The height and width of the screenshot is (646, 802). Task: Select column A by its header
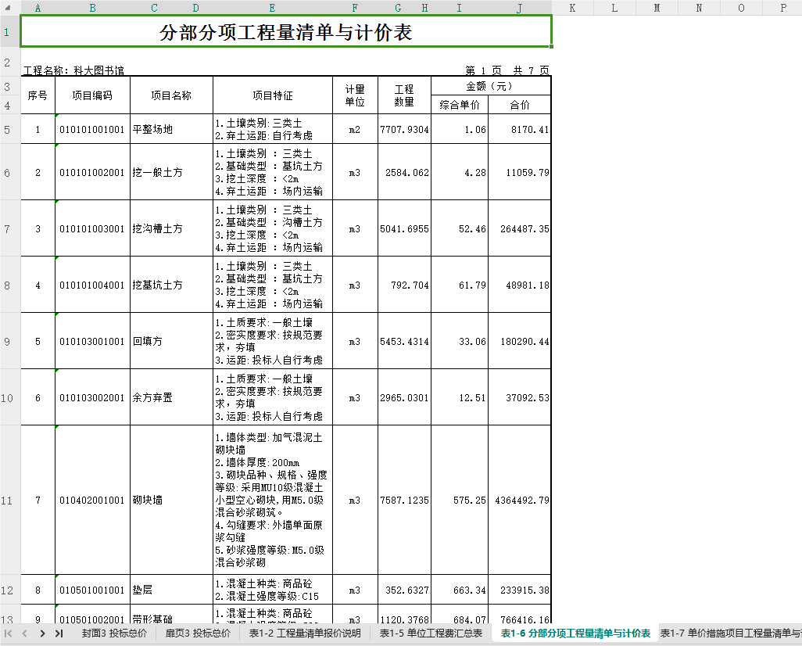coord(38,8)
